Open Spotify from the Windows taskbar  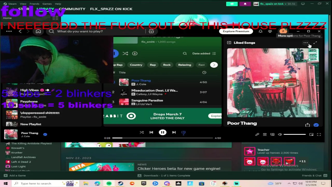tap(109, 183)
